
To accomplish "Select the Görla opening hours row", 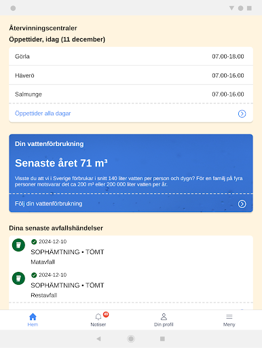I will 131,56.
